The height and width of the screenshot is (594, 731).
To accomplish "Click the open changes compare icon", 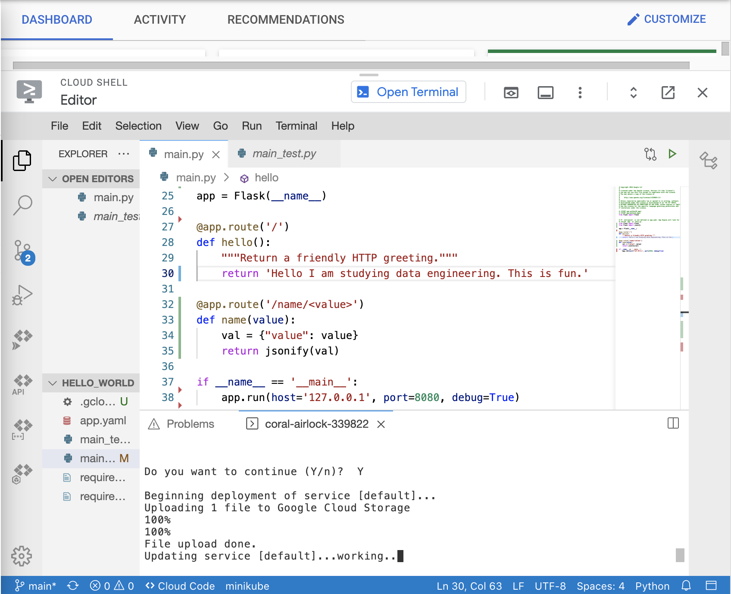I will [x=650, y=154].
